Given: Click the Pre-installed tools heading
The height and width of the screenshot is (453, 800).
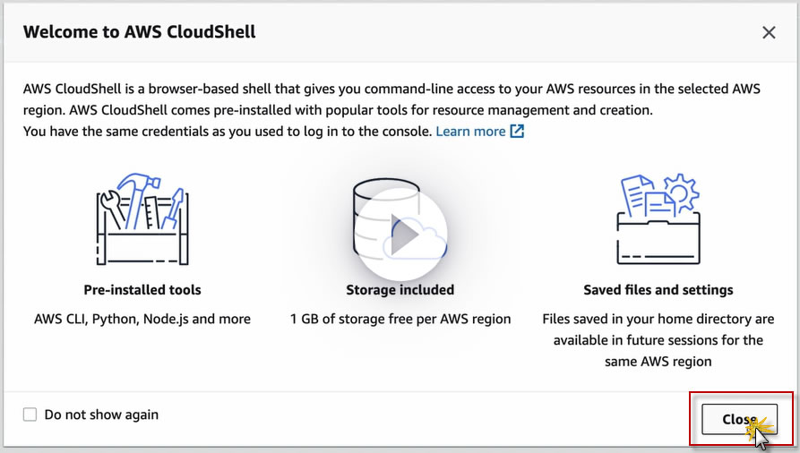Looking at the screenshot, I should pyautogui.click(x=142, y=290).
